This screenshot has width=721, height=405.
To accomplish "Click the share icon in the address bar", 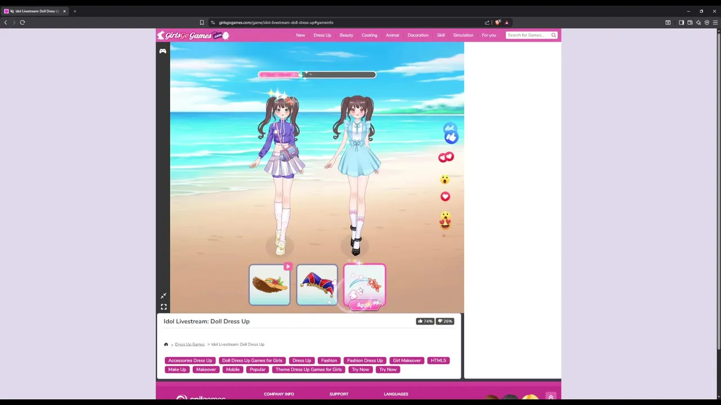I will (x=487, y=22).
